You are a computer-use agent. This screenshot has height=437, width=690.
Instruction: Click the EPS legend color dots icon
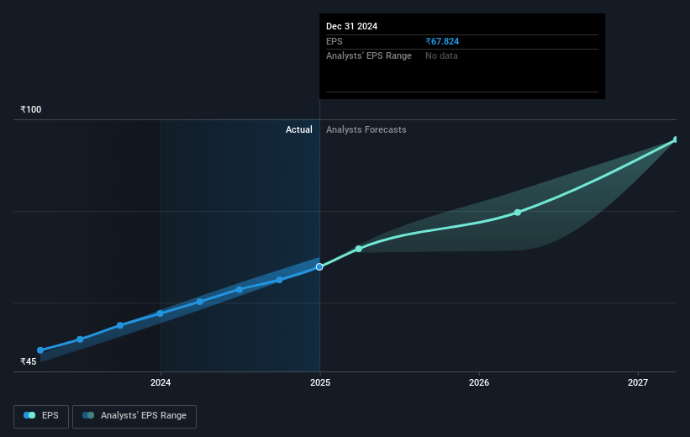(29, 415)
